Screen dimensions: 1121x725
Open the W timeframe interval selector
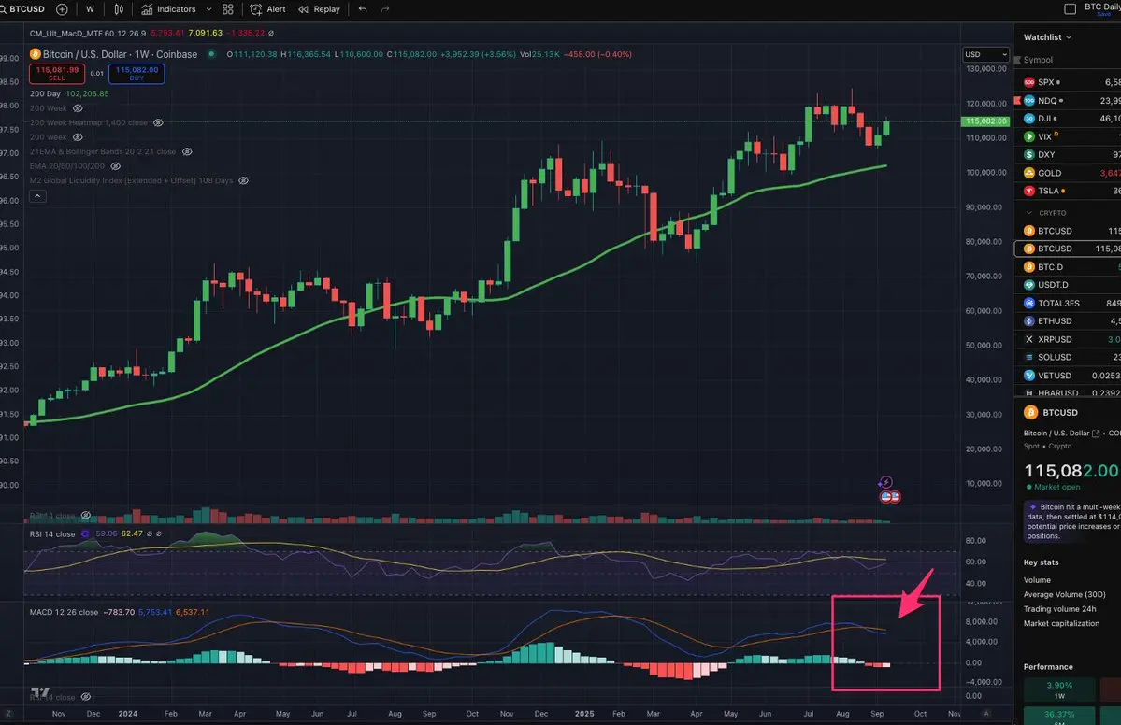[90, 9]
